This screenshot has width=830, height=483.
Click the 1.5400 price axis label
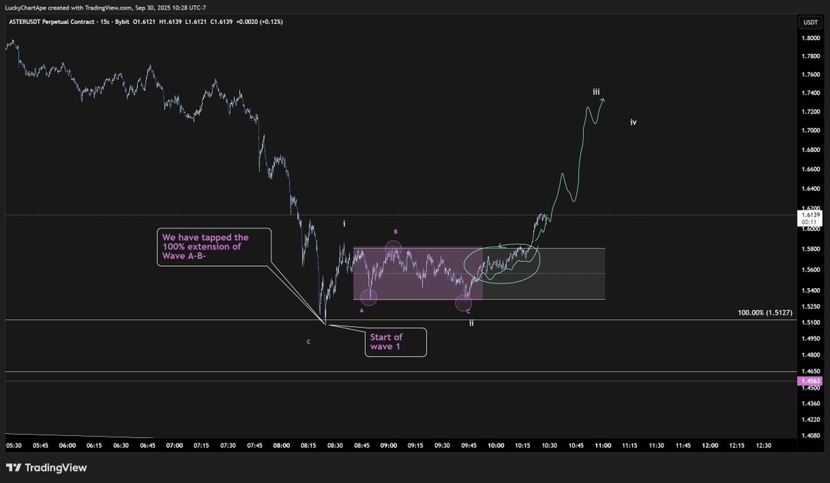[x=810, y=291]
